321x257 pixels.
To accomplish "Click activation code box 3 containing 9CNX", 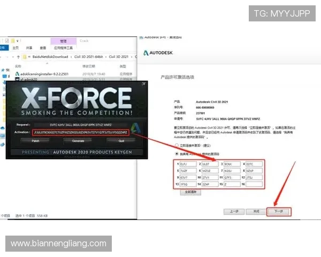I will pos(232,164).
